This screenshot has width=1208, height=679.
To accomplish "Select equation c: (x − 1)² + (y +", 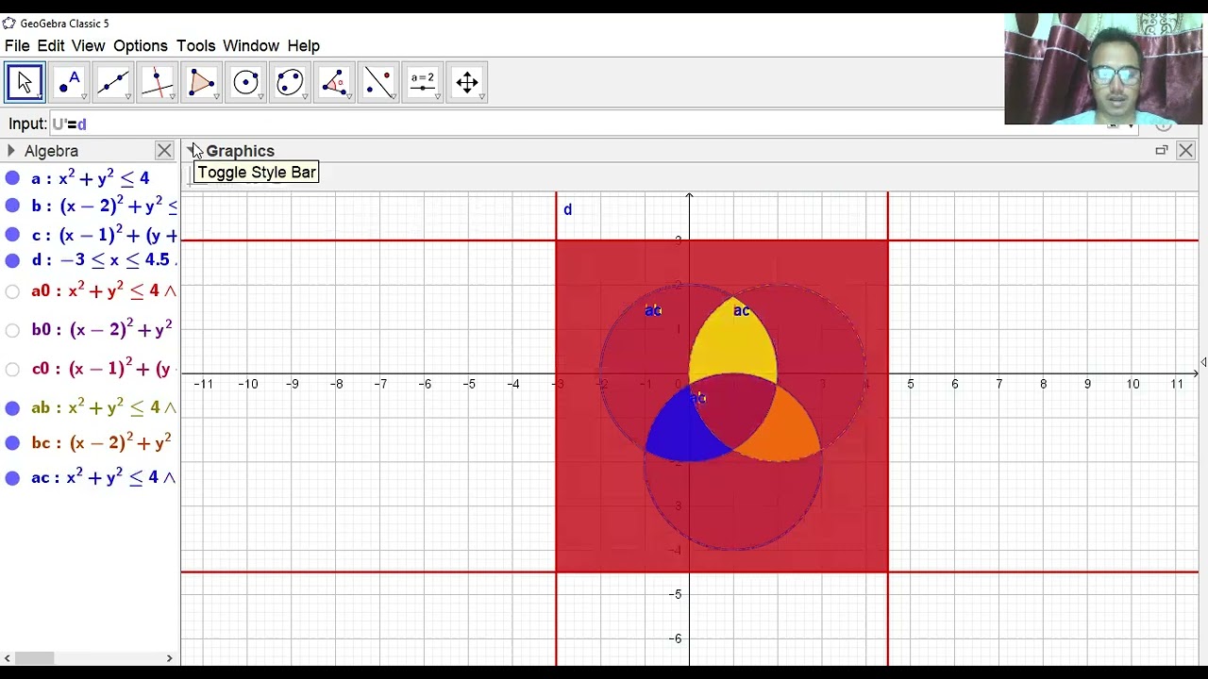I will (x=104, y=235).
